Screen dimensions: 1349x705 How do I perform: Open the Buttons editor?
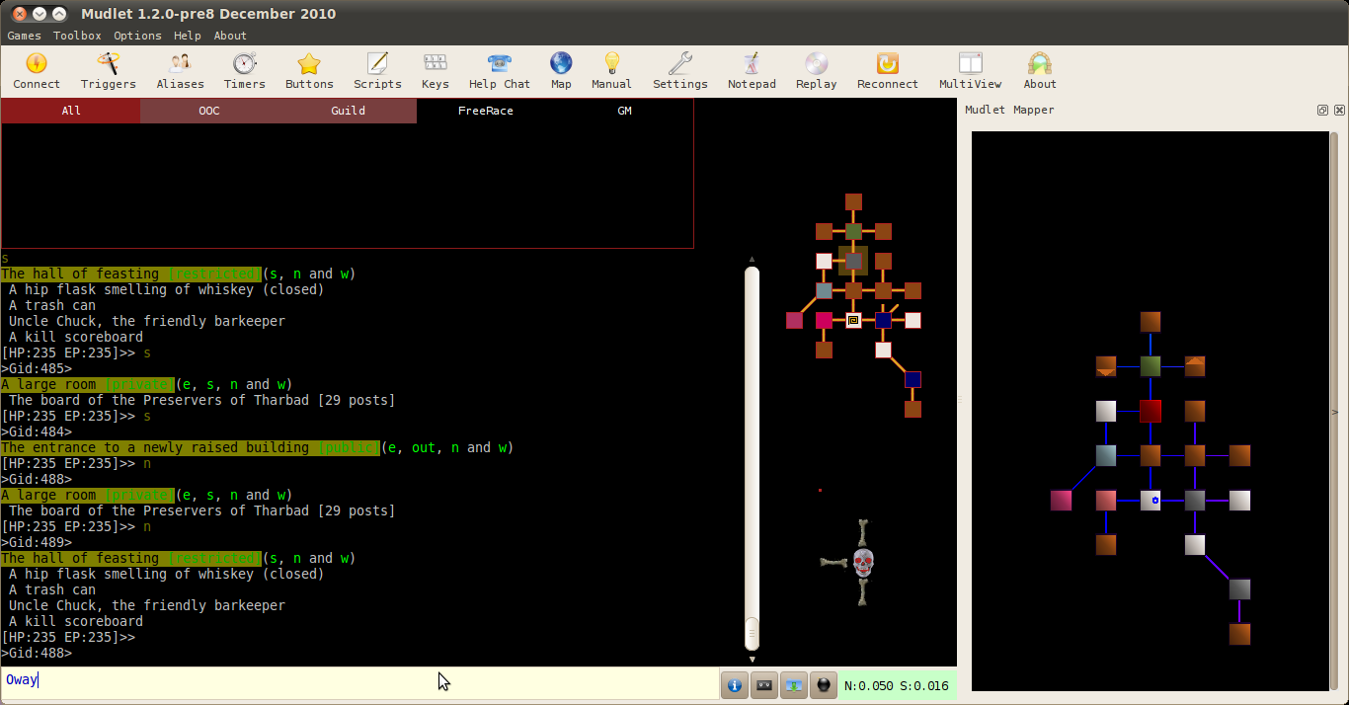309,71
